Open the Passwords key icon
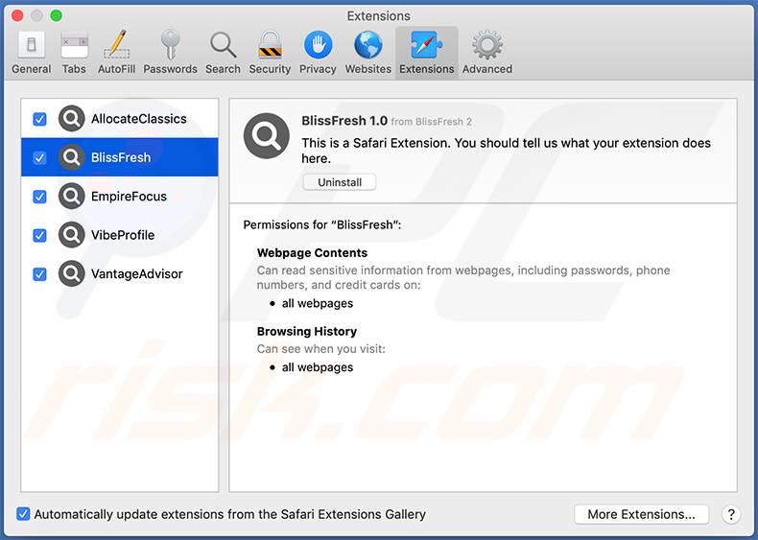Image resolution: width=758 pixels, height=540 pixels. pos(170,45)
